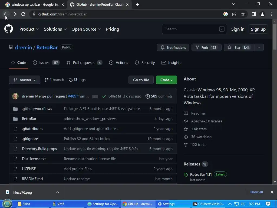This screenshot has height=208, width=277.
Task: Open the RetroBar folder
Action: [29, 119]
